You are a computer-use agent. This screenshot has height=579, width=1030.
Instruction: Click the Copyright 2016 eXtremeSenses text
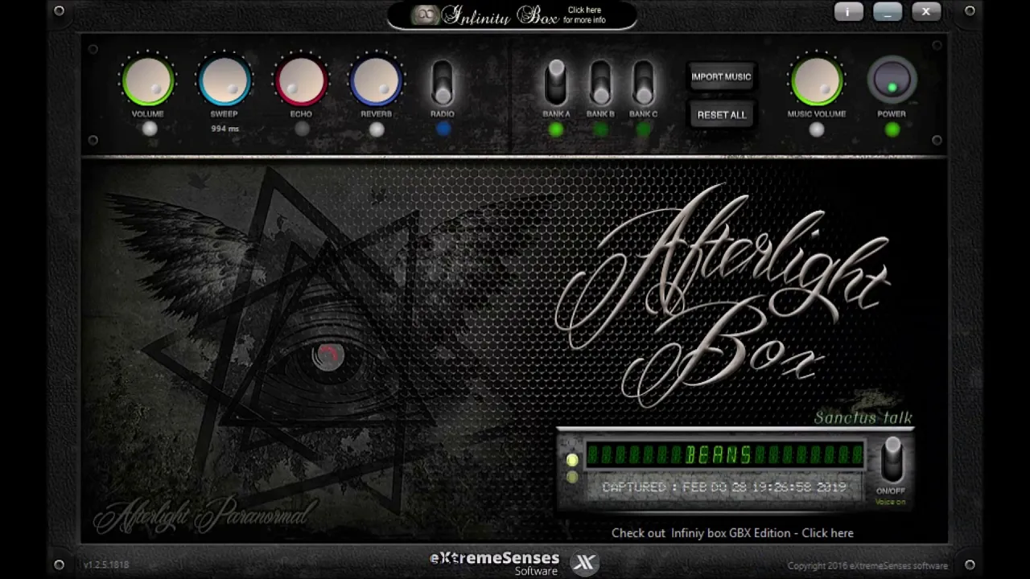click(867, 566)
